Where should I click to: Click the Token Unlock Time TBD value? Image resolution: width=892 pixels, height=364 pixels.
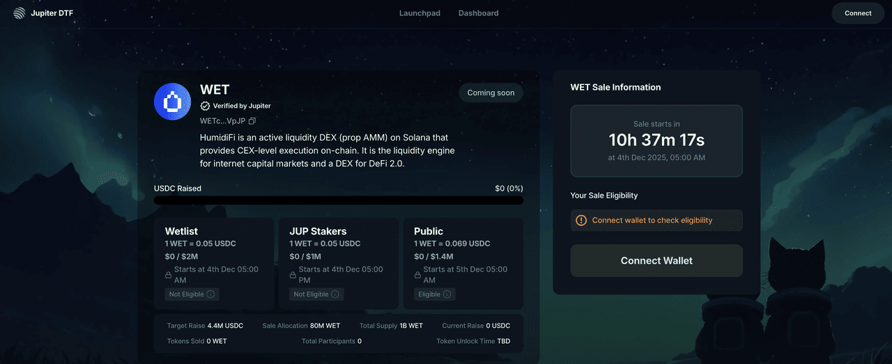503,342
